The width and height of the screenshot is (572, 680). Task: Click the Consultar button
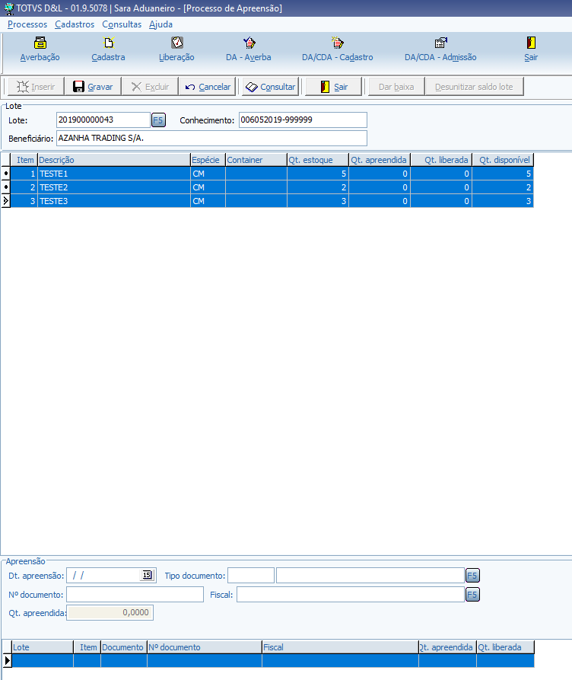270,86
